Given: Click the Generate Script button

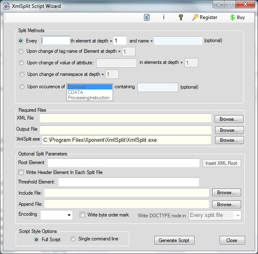Looking at the screenshot, I should 174,240.
